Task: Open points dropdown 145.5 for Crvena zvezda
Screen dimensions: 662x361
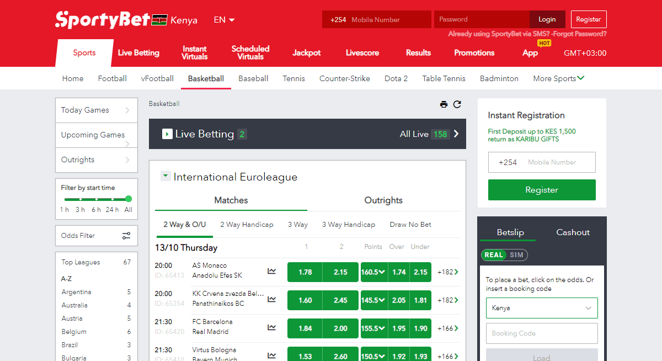Action: (373, 300)
